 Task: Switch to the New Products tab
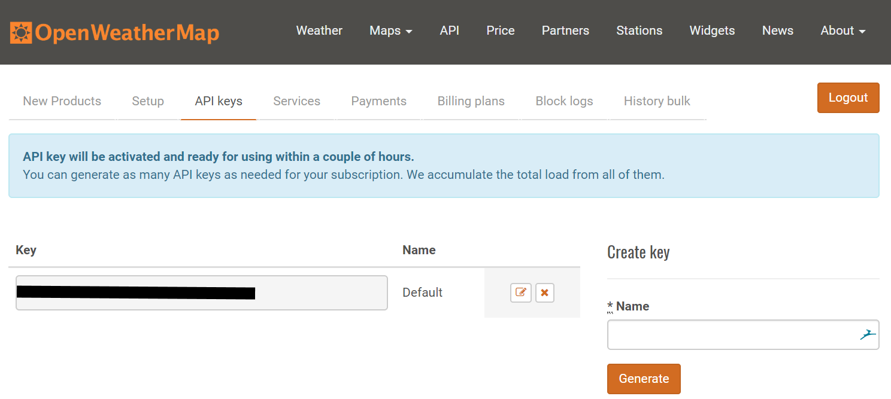(62, 101)
